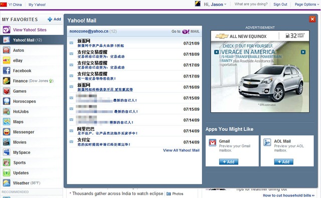Open the HotJobs briefcase icon
Viewport: 321px width, 198px height.
point(7,112)
